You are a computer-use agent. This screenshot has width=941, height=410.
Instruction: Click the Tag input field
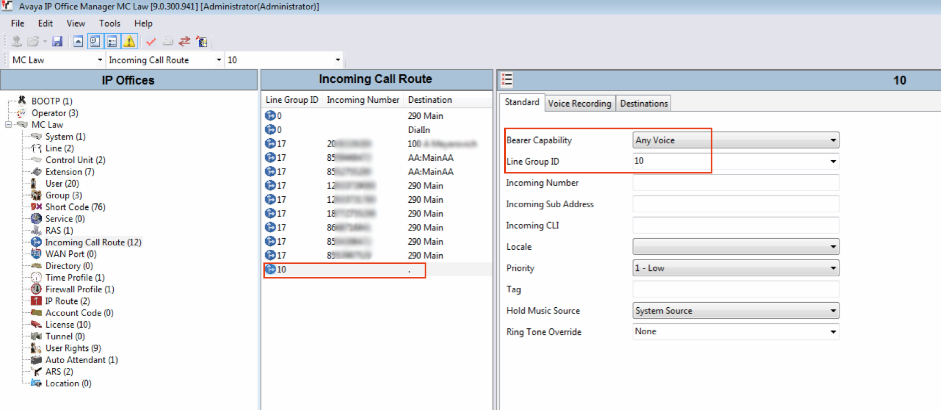736,290
